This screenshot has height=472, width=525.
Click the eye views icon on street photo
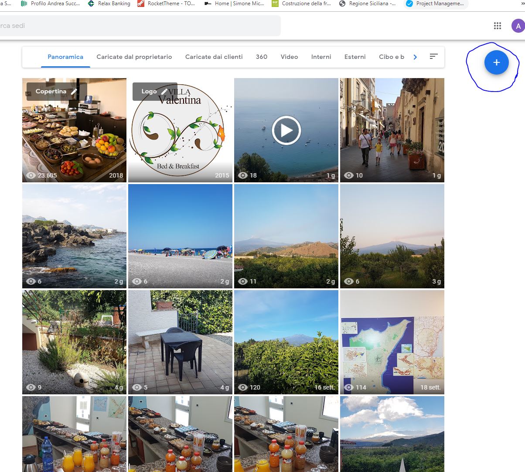click(x=349, y=175)
